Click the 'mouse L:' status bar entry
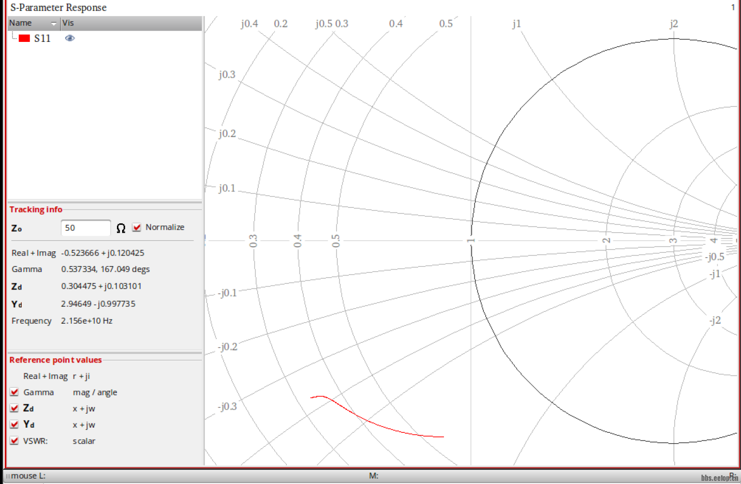This screenshot has height=484, width=741. (x=28, y=476)
